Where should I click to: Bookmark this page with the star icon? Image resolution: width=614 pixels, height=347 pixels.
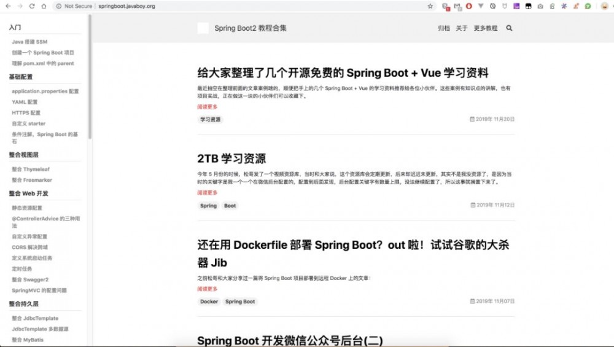coord(430,6)
